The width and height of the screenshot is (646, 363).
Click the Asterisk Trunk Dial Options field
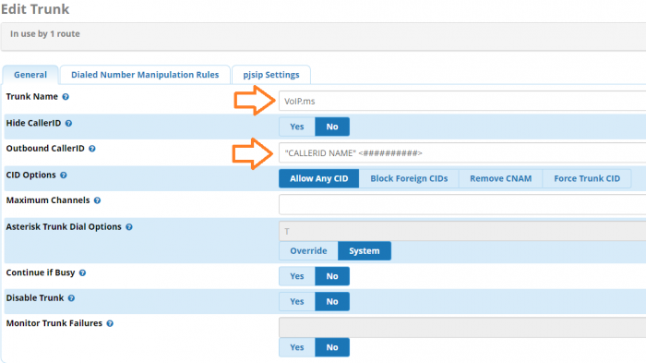pyautogui.click(x=462, y=232)
